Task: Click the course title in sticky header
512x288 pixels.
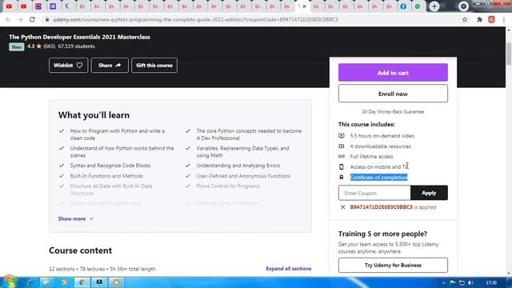Action: pos(79,37)
